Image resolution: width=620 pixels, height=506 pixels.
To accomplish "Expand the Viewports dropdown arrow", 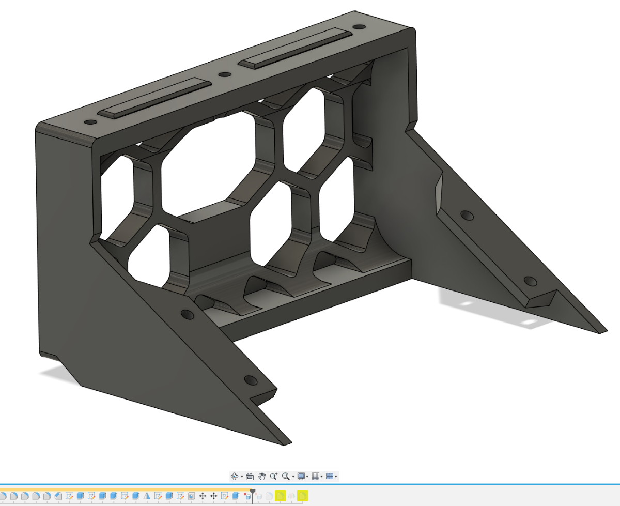I will click(336, 477).
